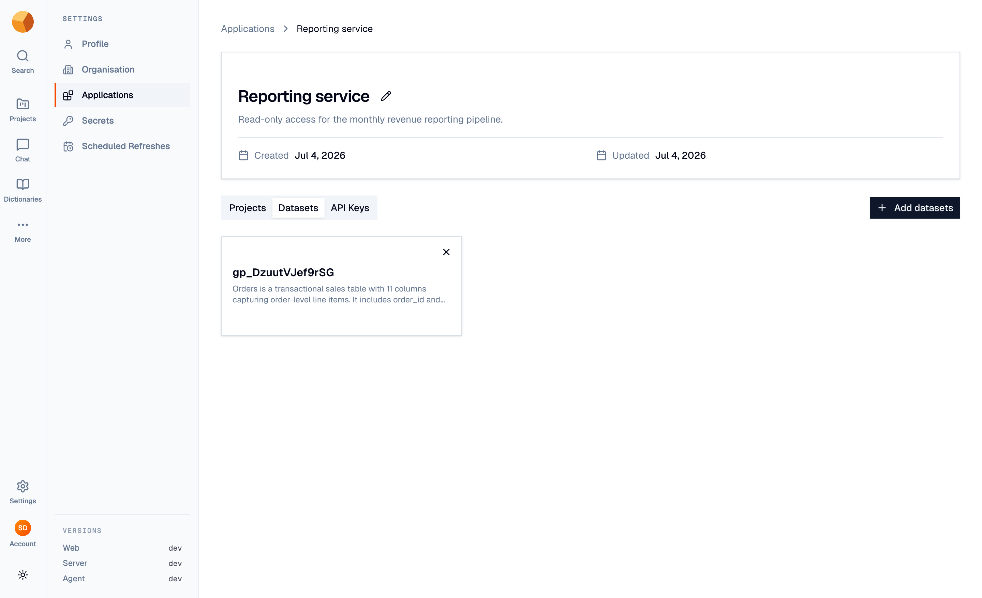Click the Applications breadcrumb link
982x598 pixels.
(248, 29)
